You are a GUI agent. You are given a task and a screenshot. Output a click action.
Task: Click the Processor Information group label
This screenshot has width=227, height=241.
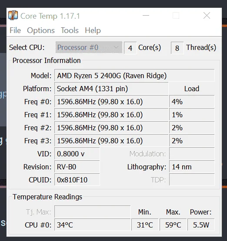47,60
